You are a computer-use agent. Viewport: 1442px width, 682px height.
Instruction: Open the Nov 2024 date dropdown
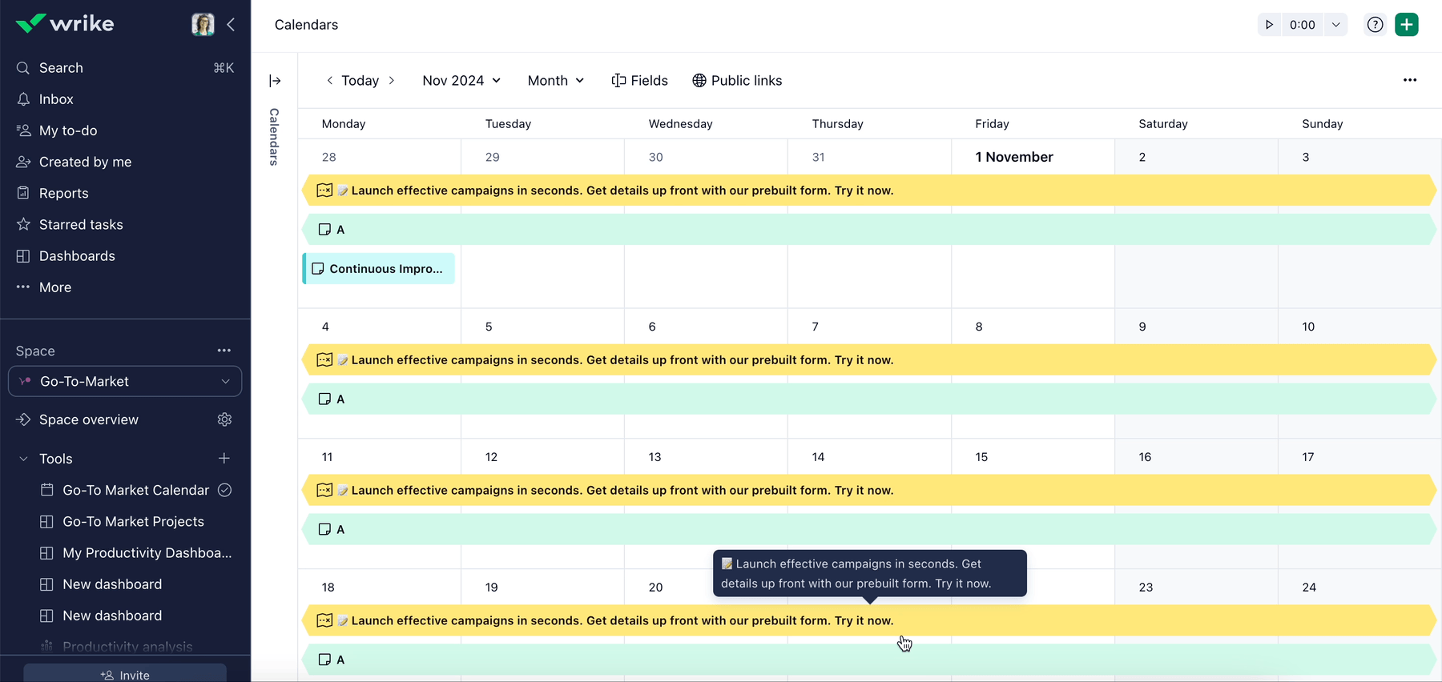point(461,81)
